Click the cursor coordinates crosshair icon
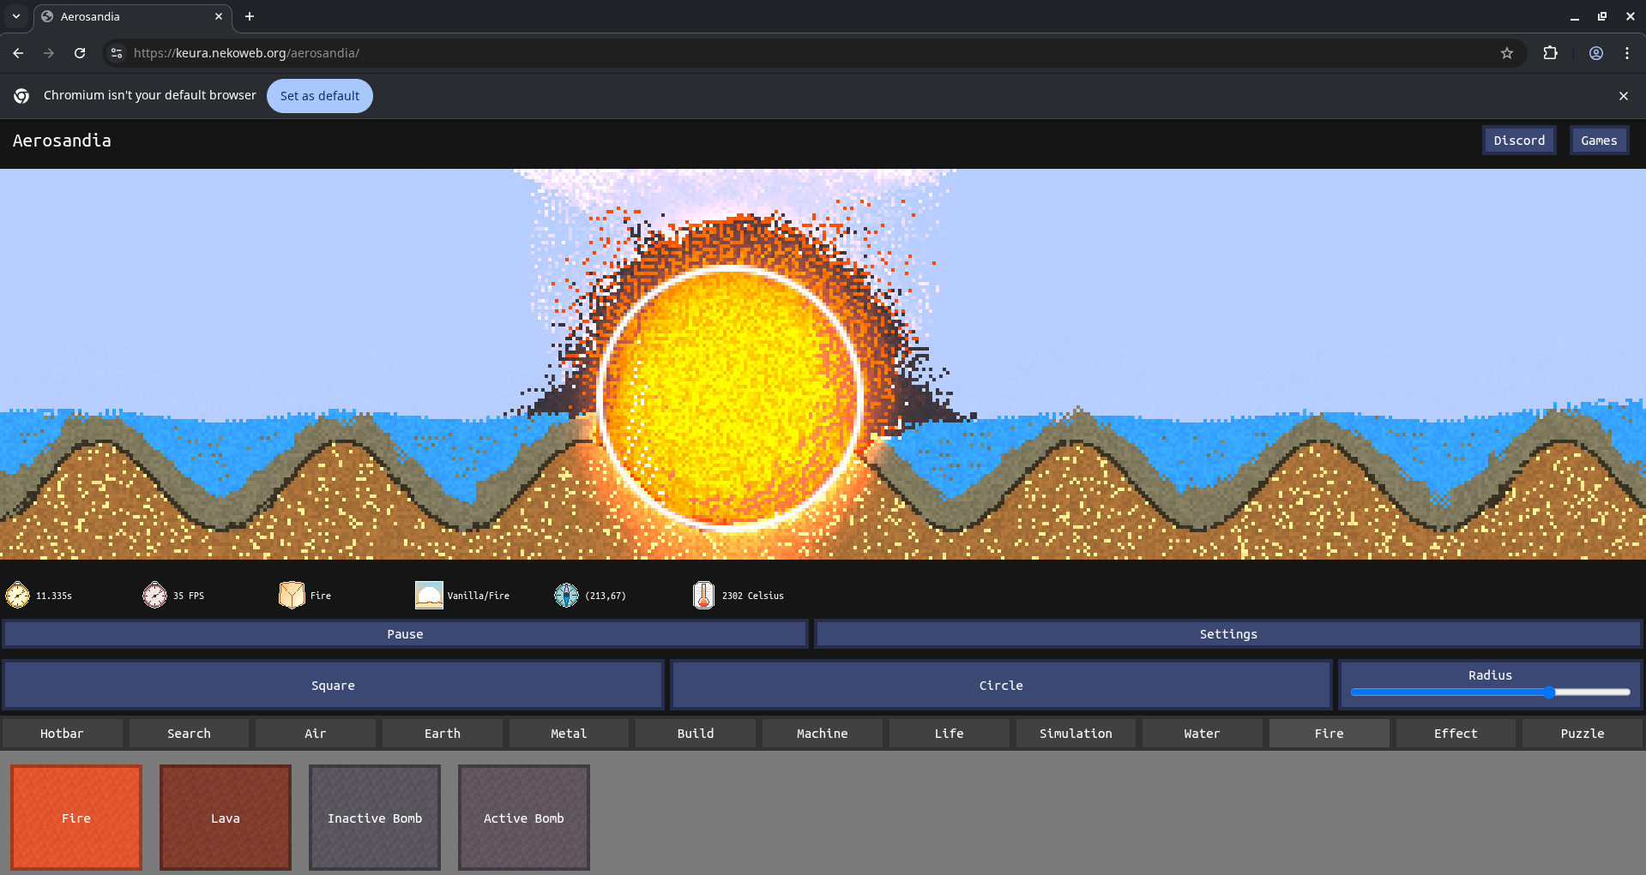The width and height of the screenshot is (1646, 875). (566, 595)
